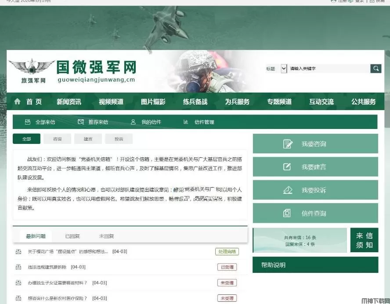Click the 我要建言 edit icon

[287, 167]
